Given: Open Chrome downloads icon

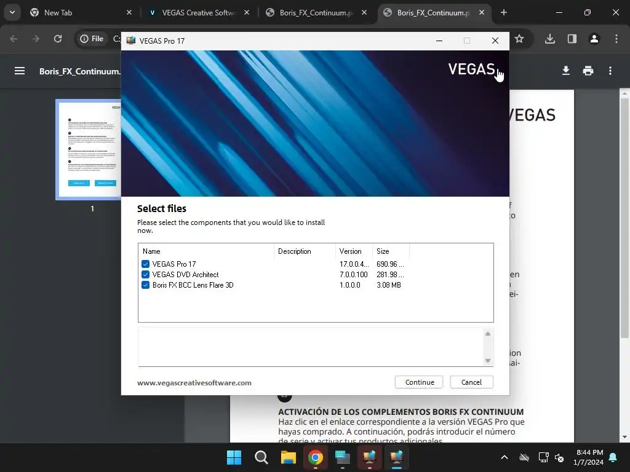Looking at the screenshot, I should [x=549, y=39].
